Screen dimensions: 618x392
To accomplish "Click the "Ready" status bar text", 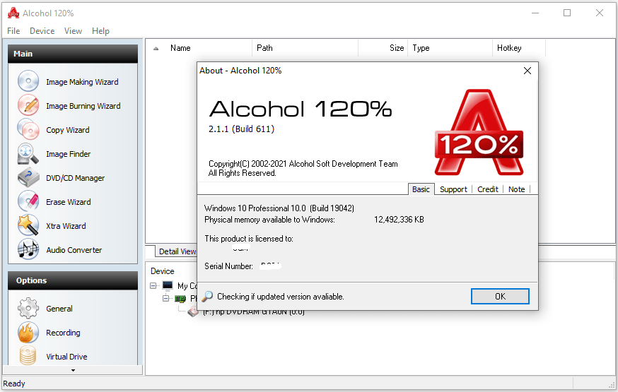I will pyautogui.click(x=14, y=384).
